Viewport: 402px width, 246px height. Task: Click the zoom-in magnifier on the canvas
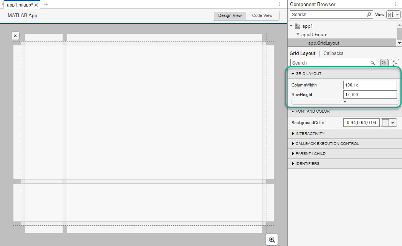pyautogui.click(x=272, y=239)
